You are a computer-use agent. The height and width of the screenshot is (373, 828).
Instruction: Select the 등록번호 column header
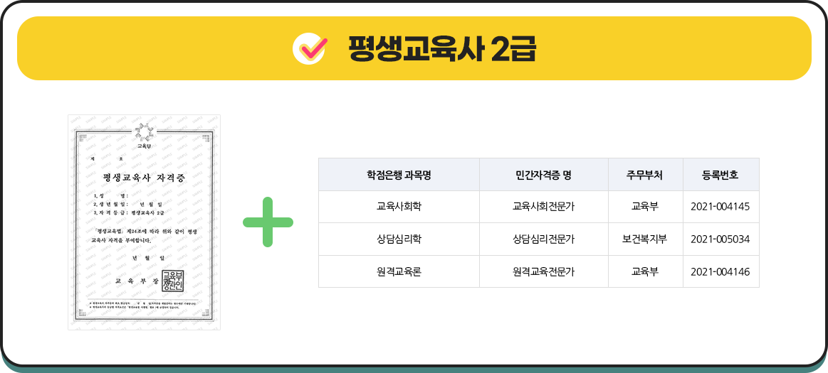pyautogui.click(x=720, y=174)
